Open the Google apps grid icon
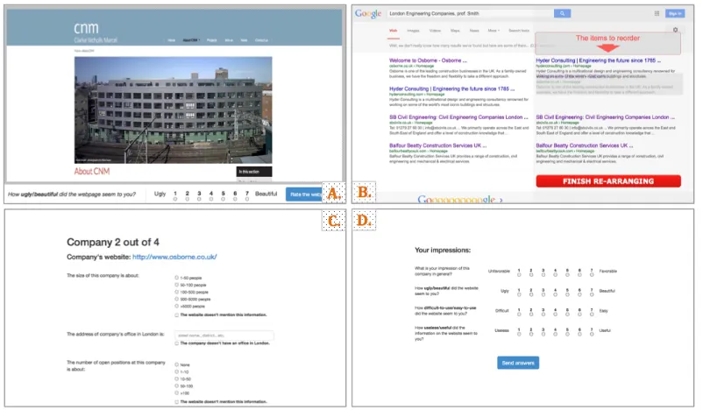The width and height of the screenshot is (703, 410). [657, 13]
